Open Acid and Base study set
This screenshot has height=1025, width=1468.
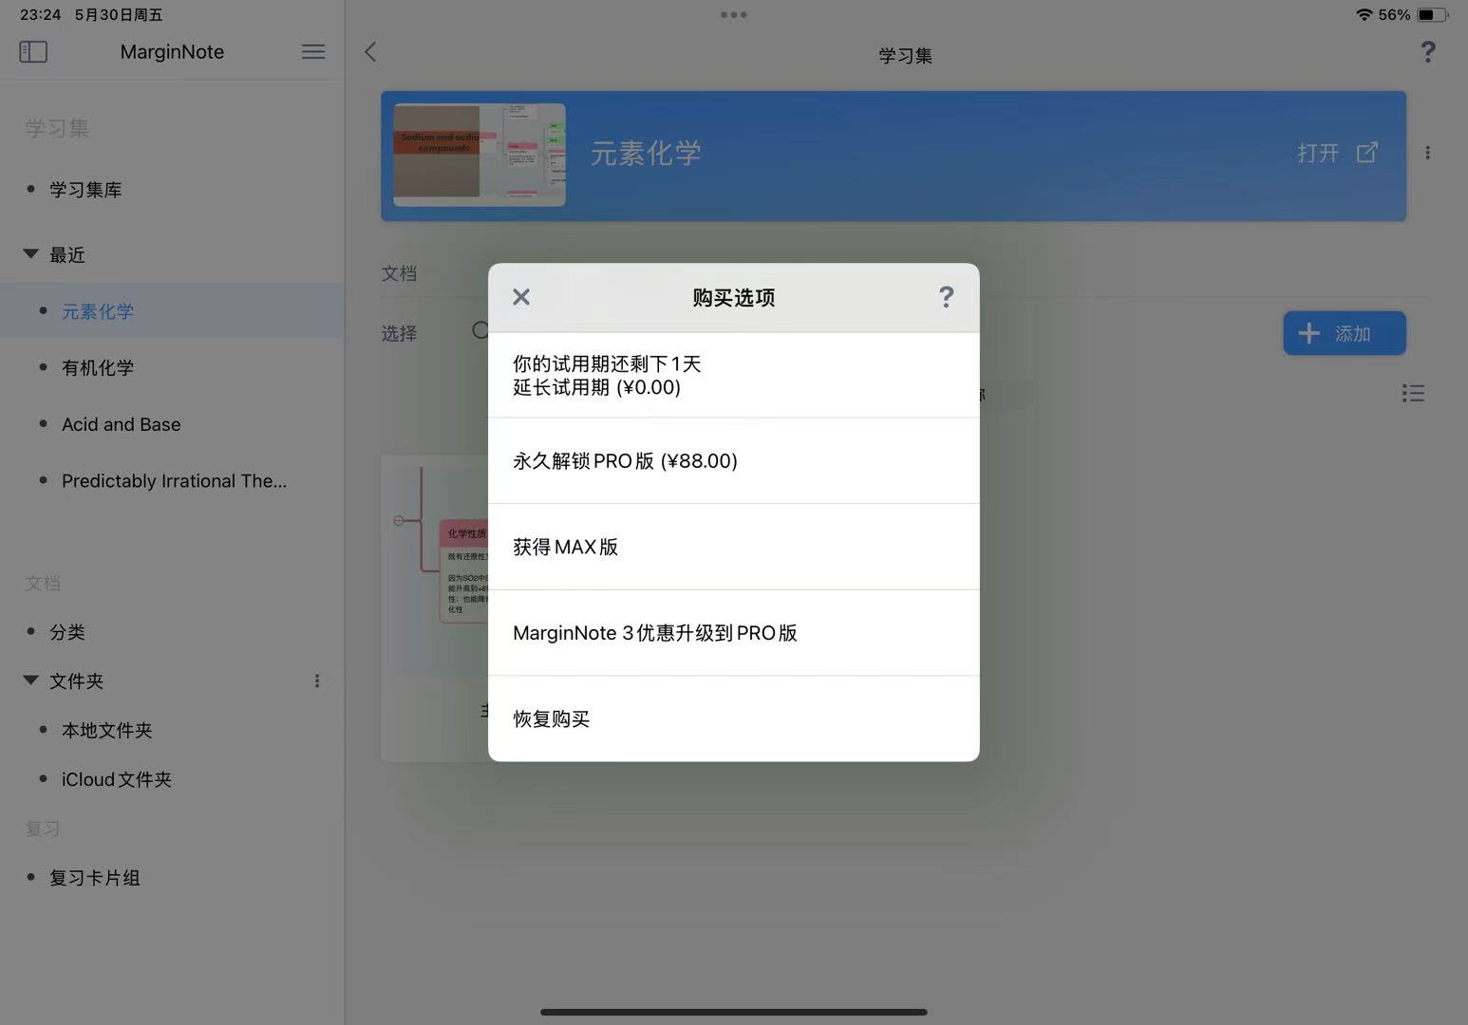(122, 424)
